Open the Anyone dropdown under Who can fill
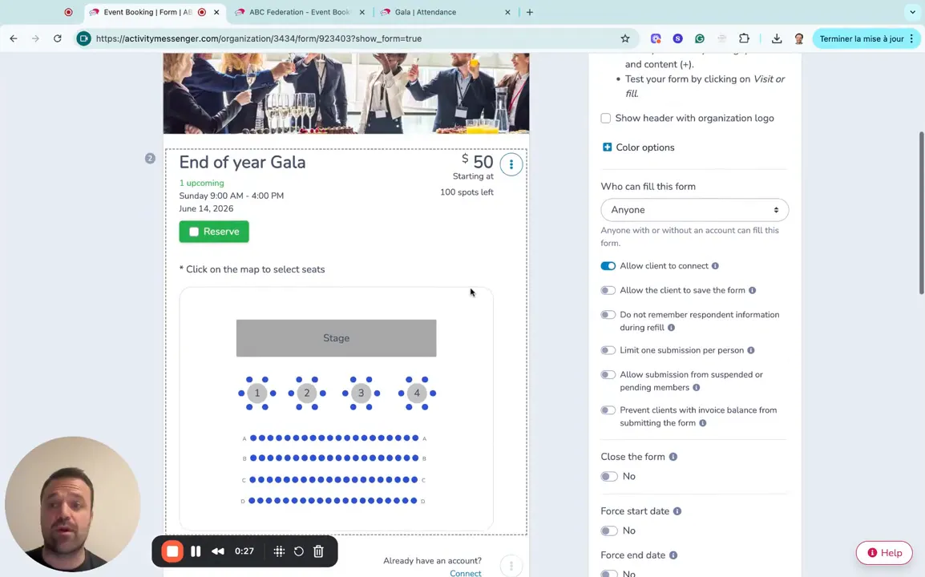Screen dimensions: 925x577 click(693, 209)
